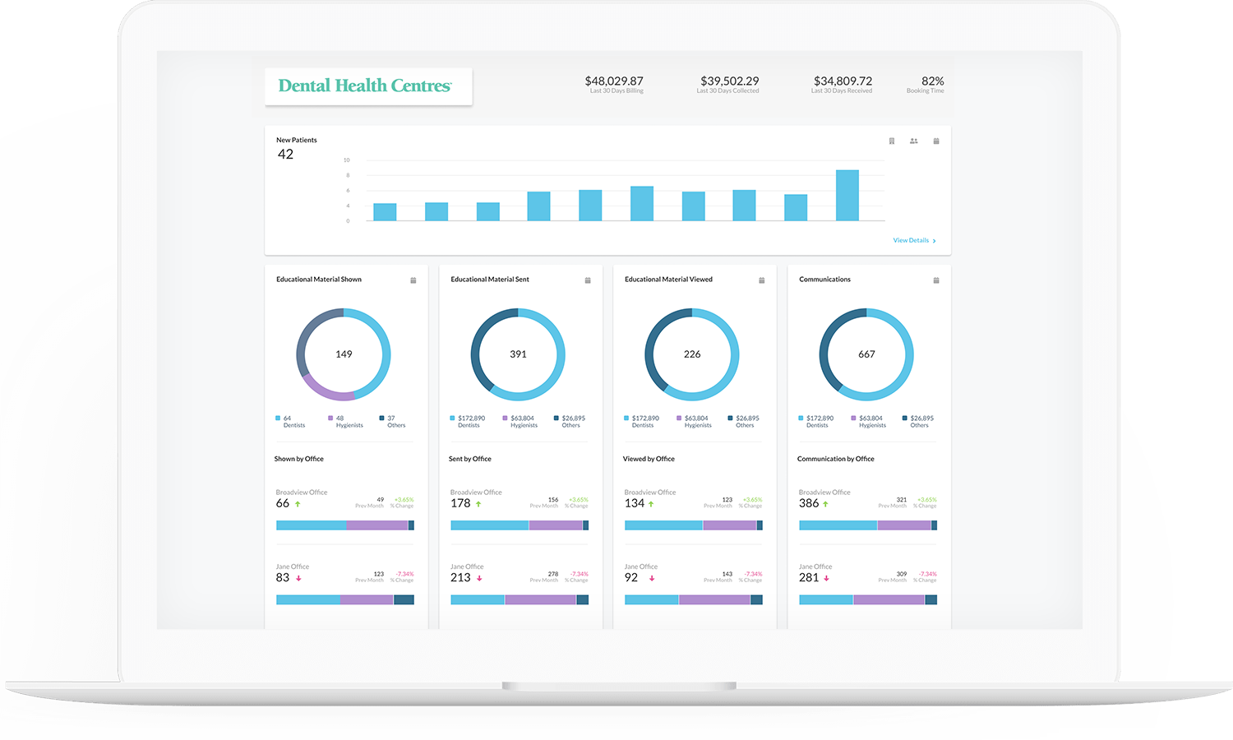This screenshot has height=740, width=1233.
Task: Open calendar icon on Communications card
Action: [x=936, y=280]
